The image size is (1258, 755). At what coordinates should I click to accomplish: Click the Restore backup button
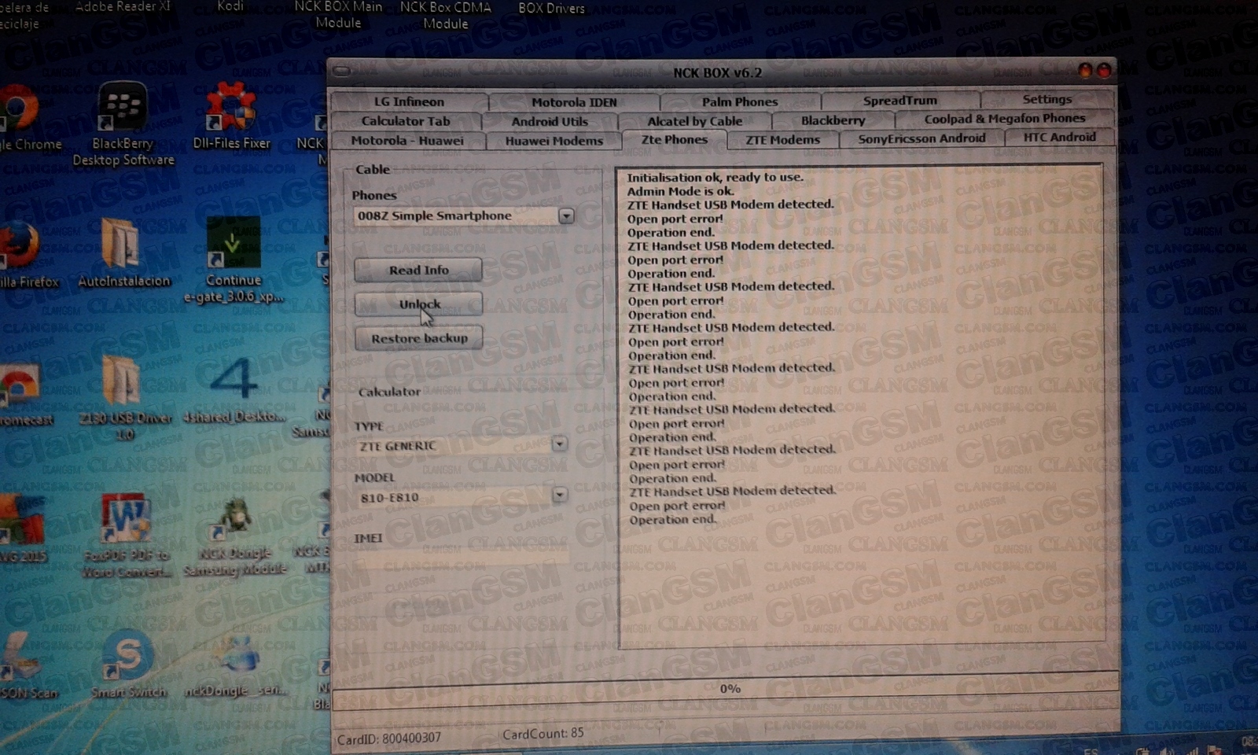tap(419, 338)
